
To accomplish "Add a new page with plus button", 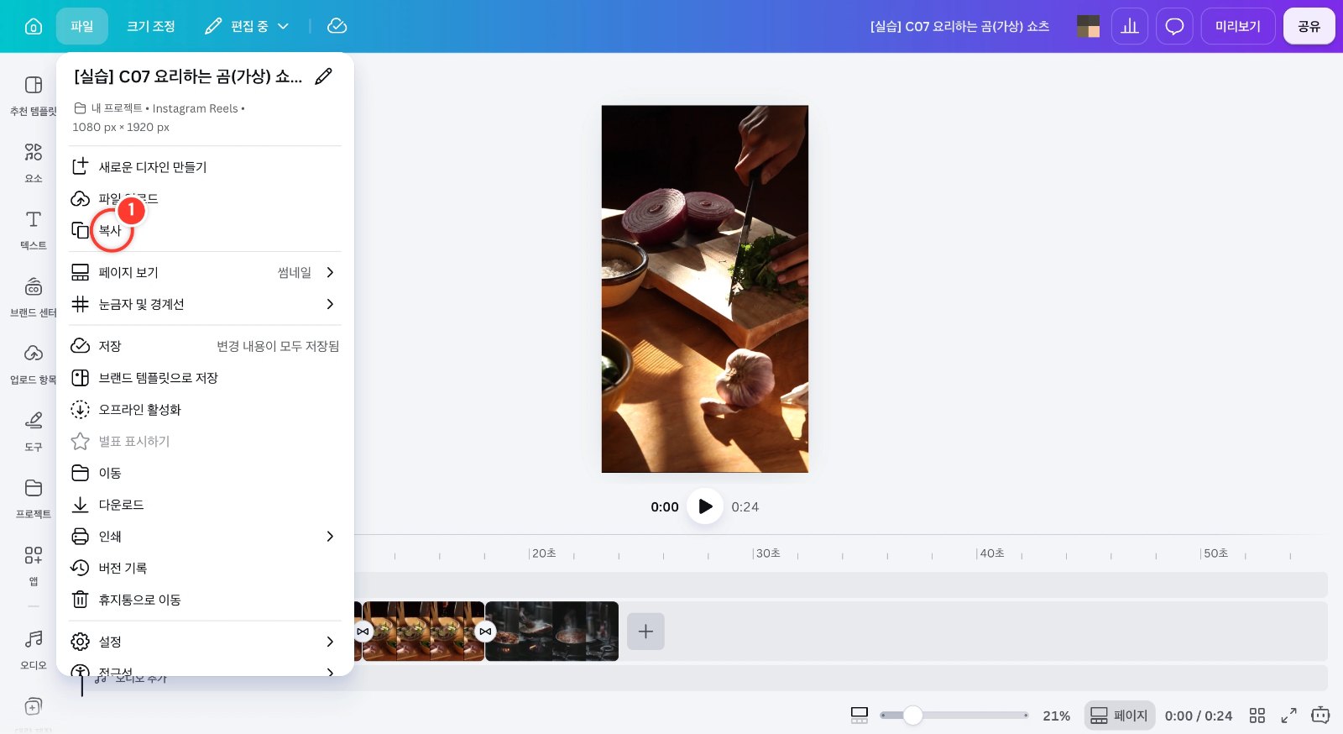I will coord(645,632).
